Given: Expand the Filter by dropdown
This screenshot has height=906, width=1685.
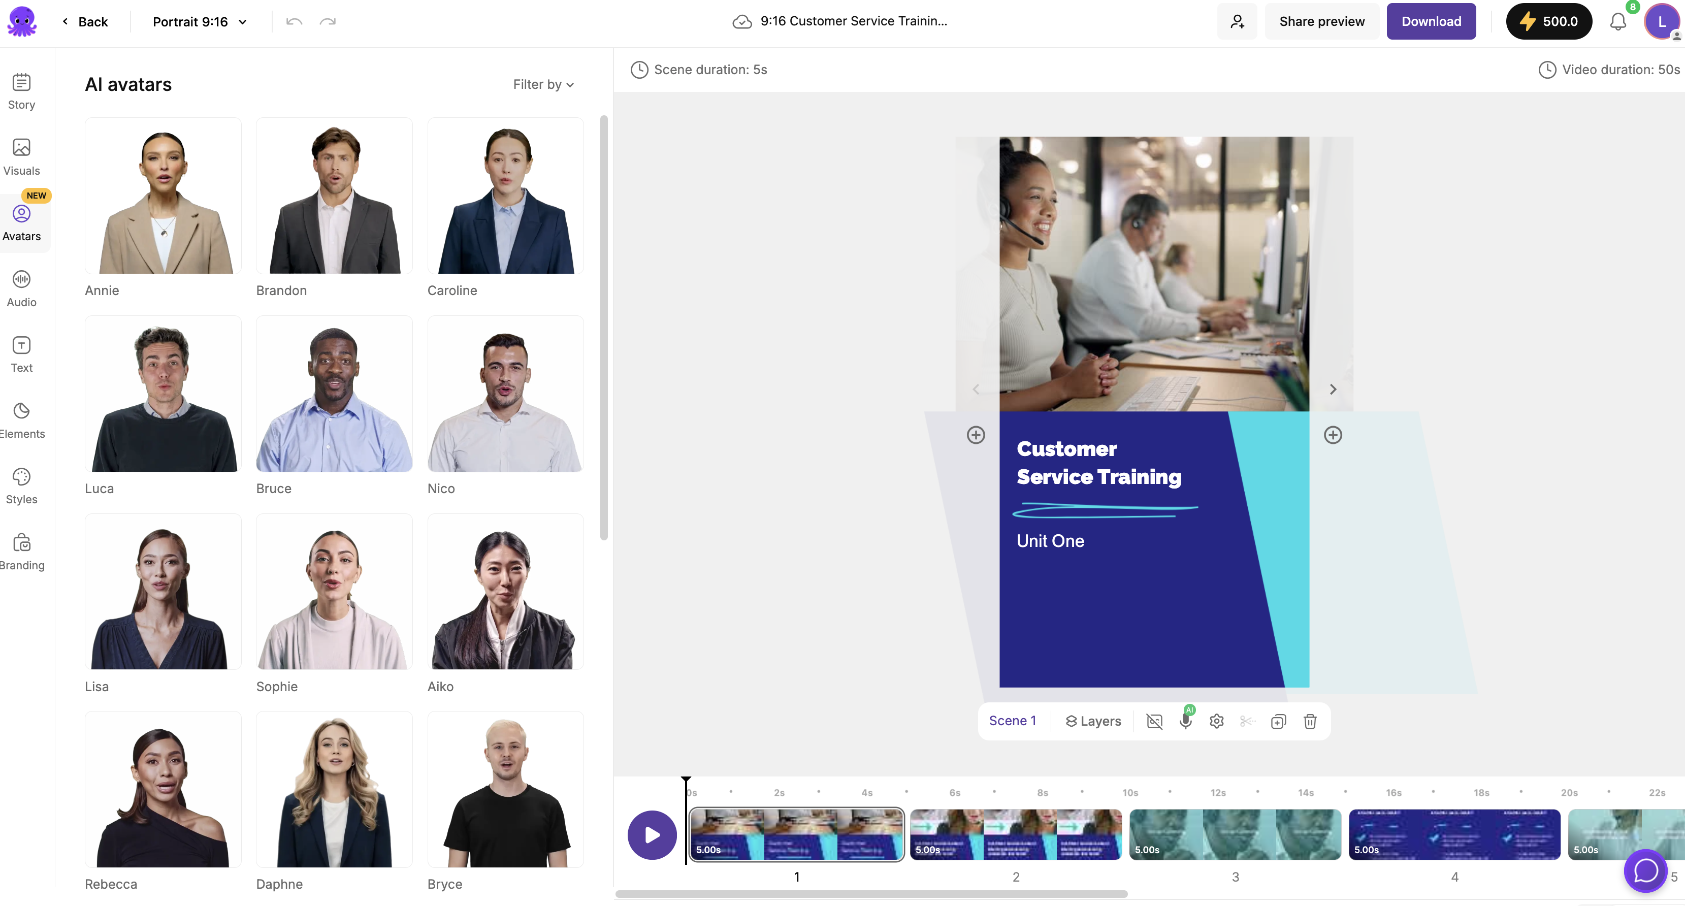Looking at the screenshot, I should coord(543,84).
